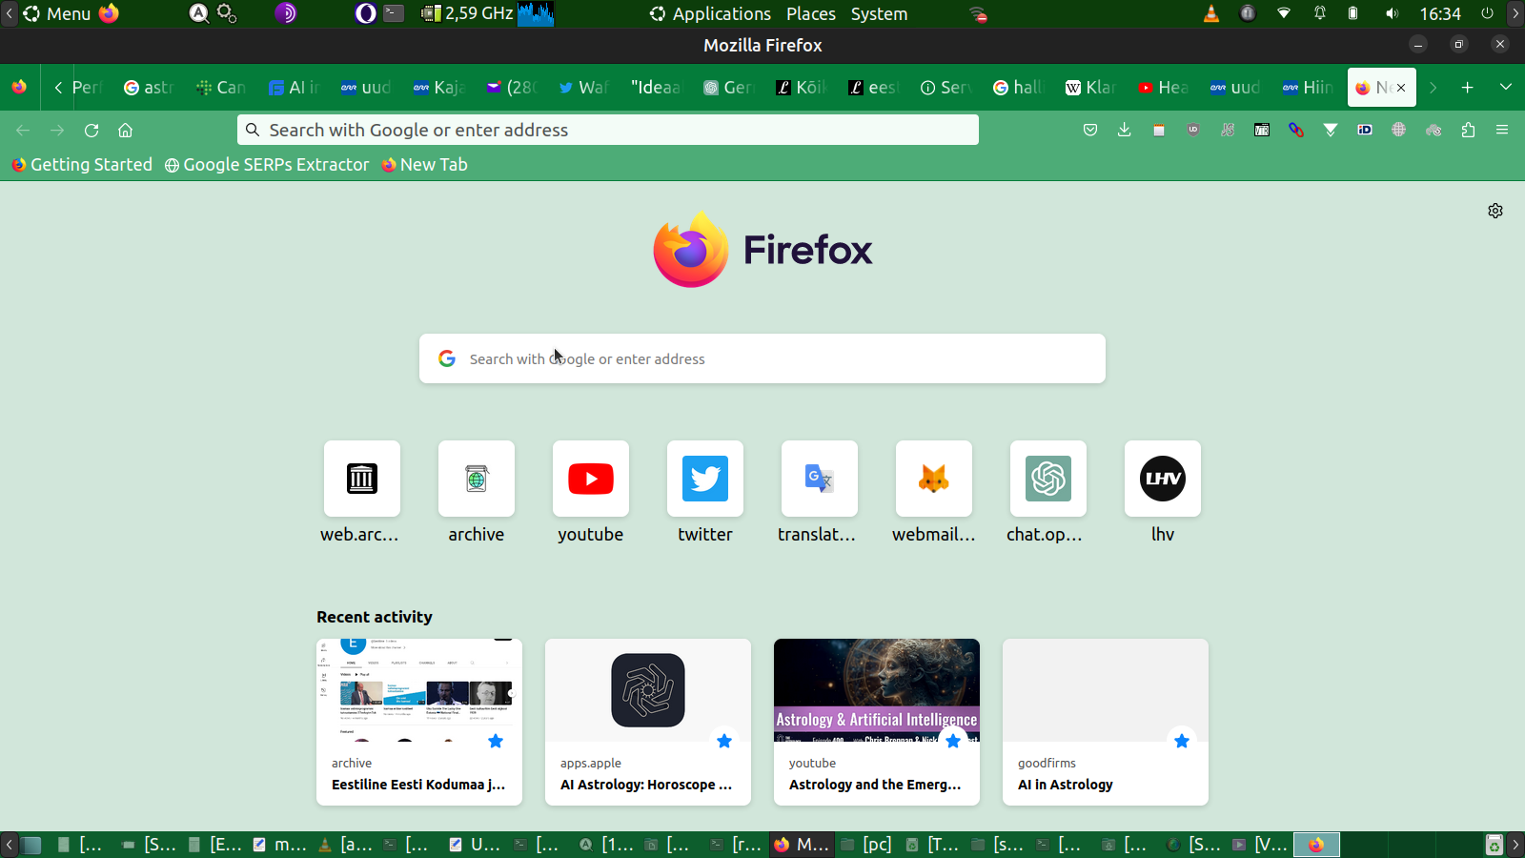Click the chain-link extension icon
Viewport: 1525px width, 858px height.
(x=1296, y=130)
